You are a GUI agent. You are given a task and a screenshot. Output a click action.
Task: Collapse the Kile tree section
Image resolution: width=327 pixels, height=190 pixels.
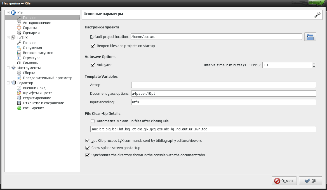tap(8, 13)
